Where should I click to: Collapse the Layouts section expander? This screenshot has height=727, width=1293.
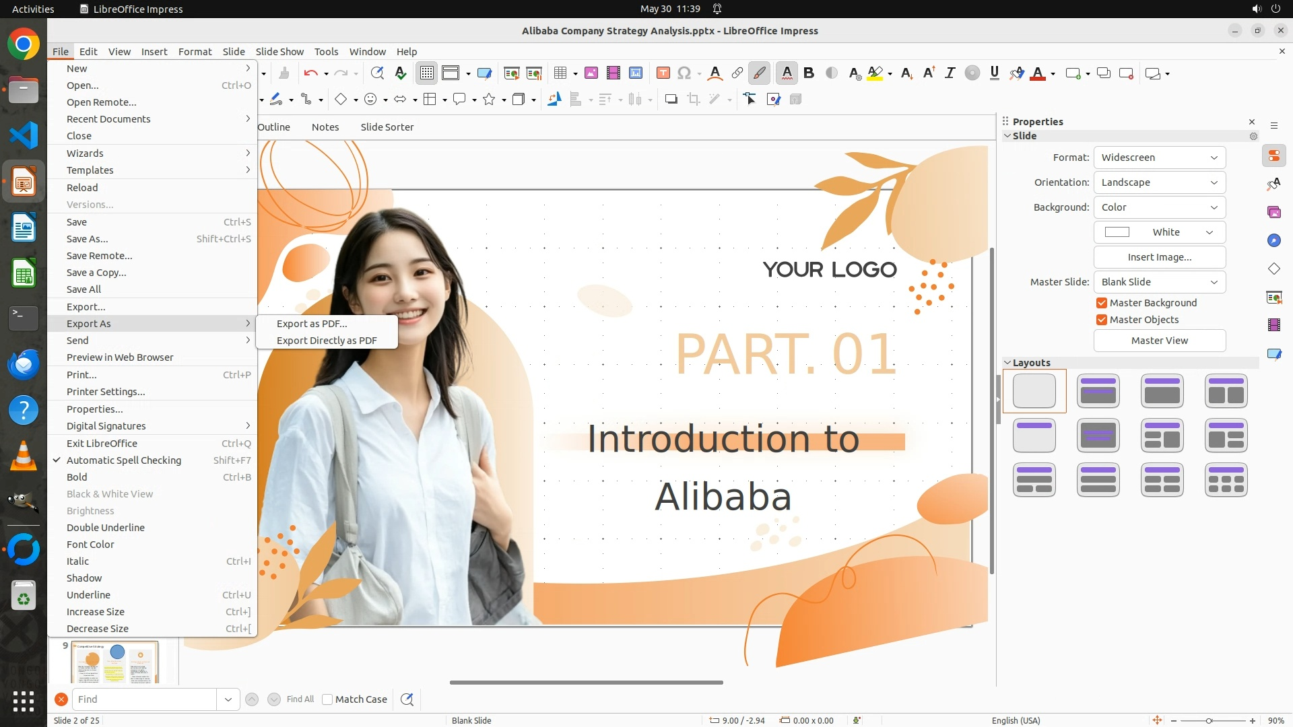click(1007, 363)
